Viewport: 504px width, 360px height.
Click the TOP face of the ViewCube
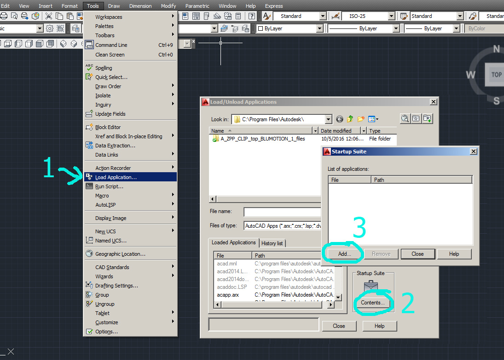click(495, 75)
